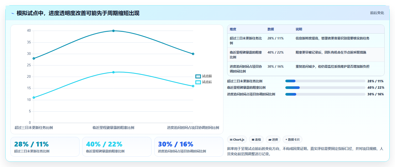The height and width of the screenshot is (167, 395).
Task: Click the table cell 临近里程碑暴露的阻塞比例
Action: pos(246,55)
